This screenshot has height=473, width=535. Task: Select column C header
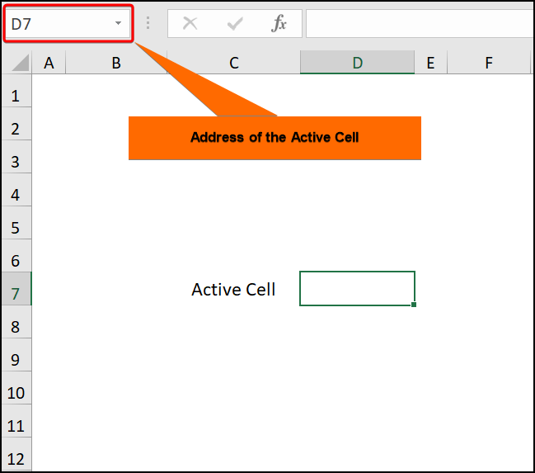click(x=234, y=63)
